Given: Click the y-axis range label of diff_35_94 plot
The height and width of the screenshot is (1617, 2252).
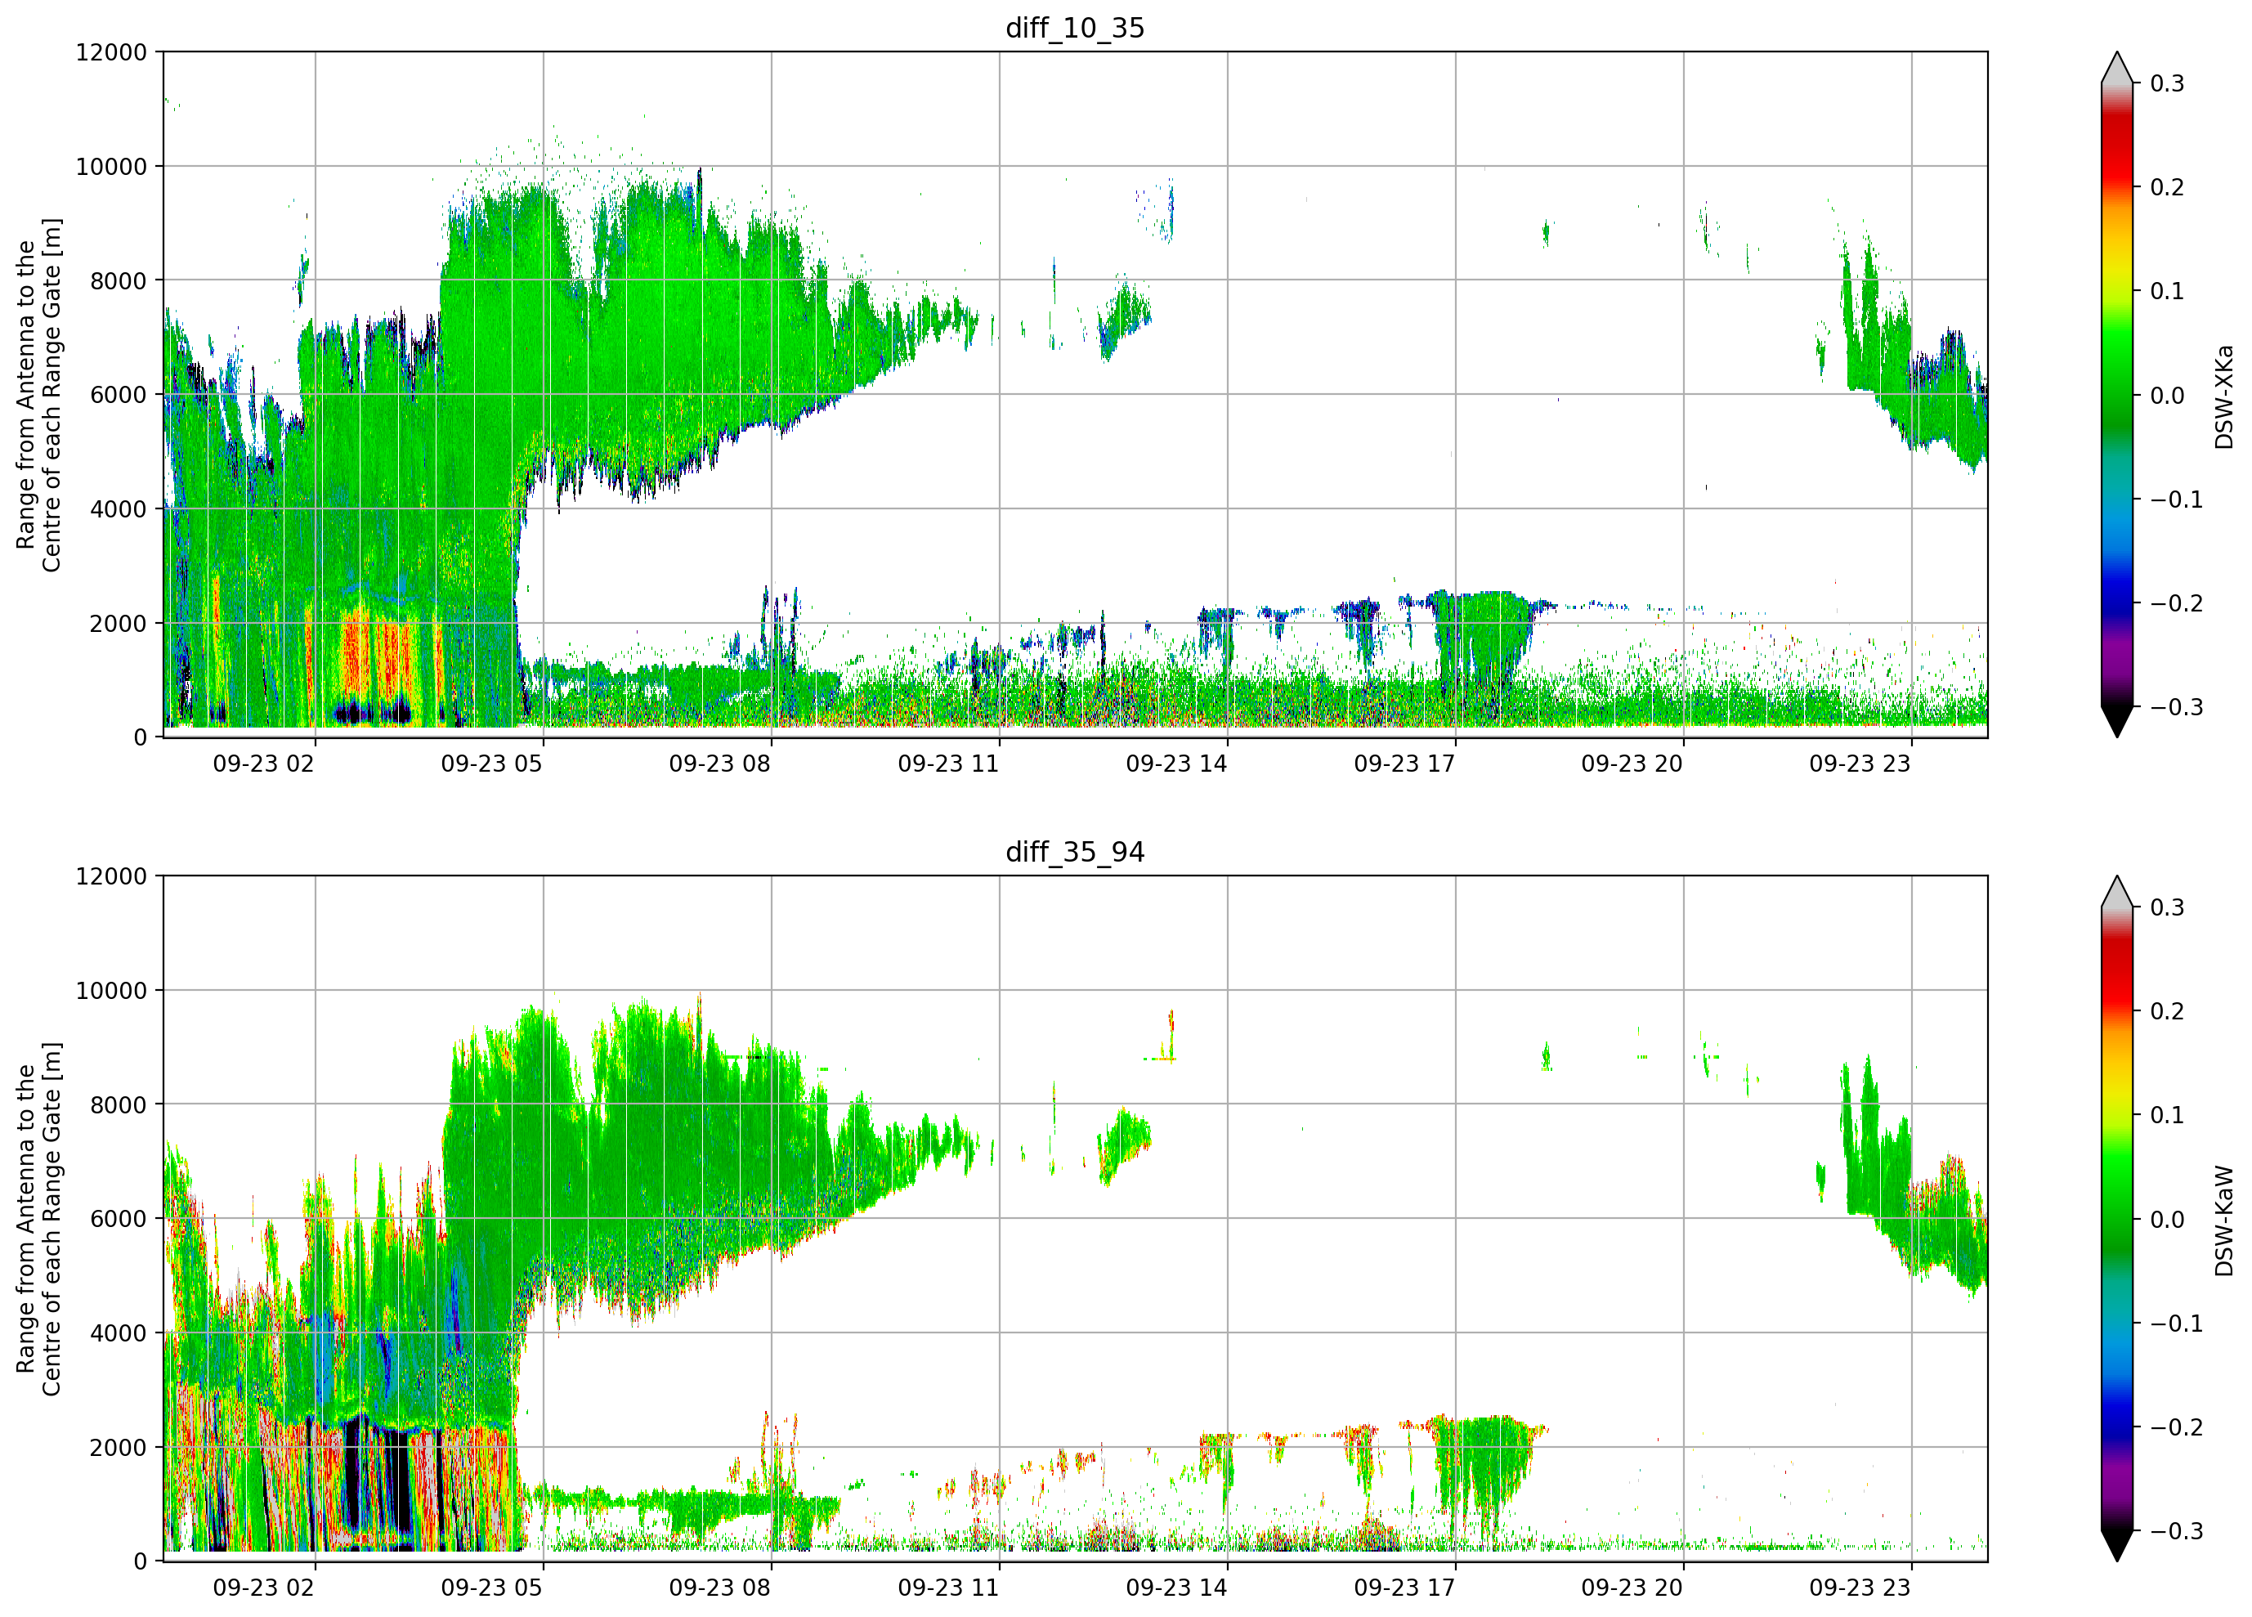Looking at the screenshot, I should click(38, 1219).
